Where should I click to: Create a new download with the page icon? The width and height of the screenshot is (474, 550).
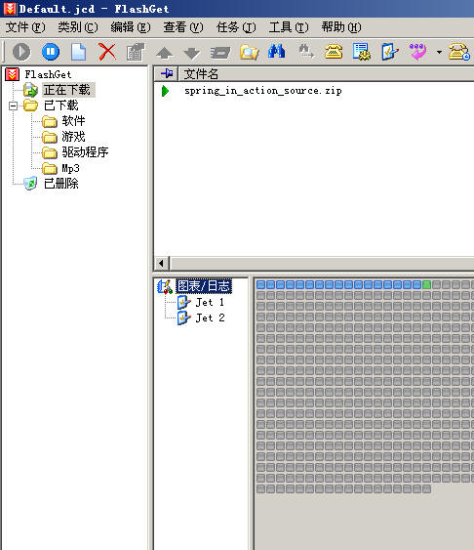(x=78, y=52)
